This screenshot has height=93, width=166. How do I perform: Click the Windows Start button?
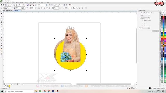(x=2, y=91)
